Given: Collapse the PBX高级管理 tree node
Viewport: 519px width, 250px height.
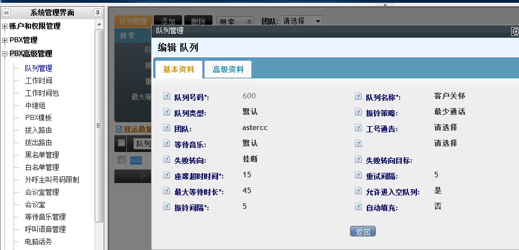Looking at the screenshot, I should click(5, 54).
